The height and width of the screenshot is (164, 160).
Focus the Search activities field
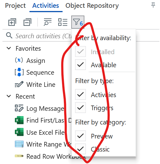coord(38,36)
